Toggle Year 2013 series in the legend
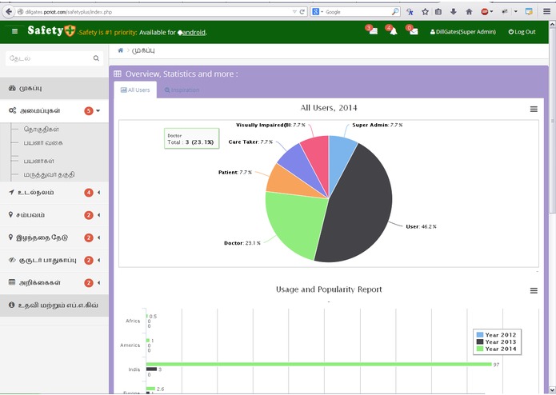Viewport: 556px width, 395px height. (x=497, y=342)
